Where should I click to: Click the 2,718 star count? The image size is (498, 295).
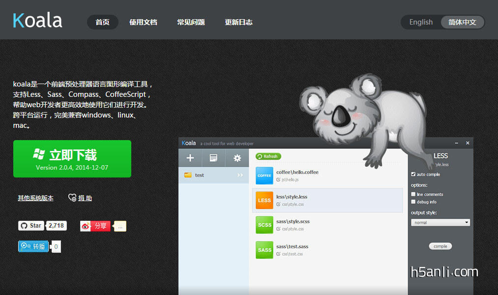tap(56, 226)
